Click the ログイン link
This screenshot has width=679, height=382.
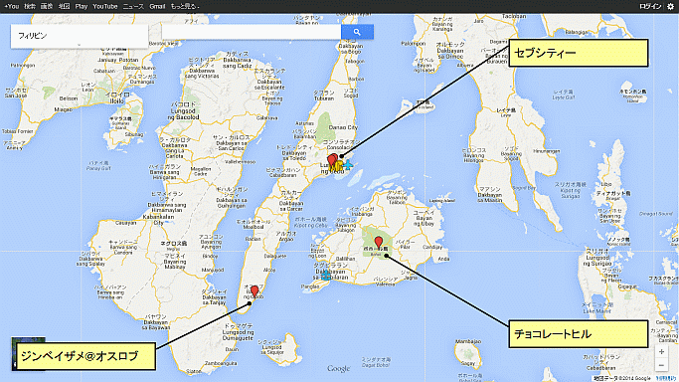650,7
